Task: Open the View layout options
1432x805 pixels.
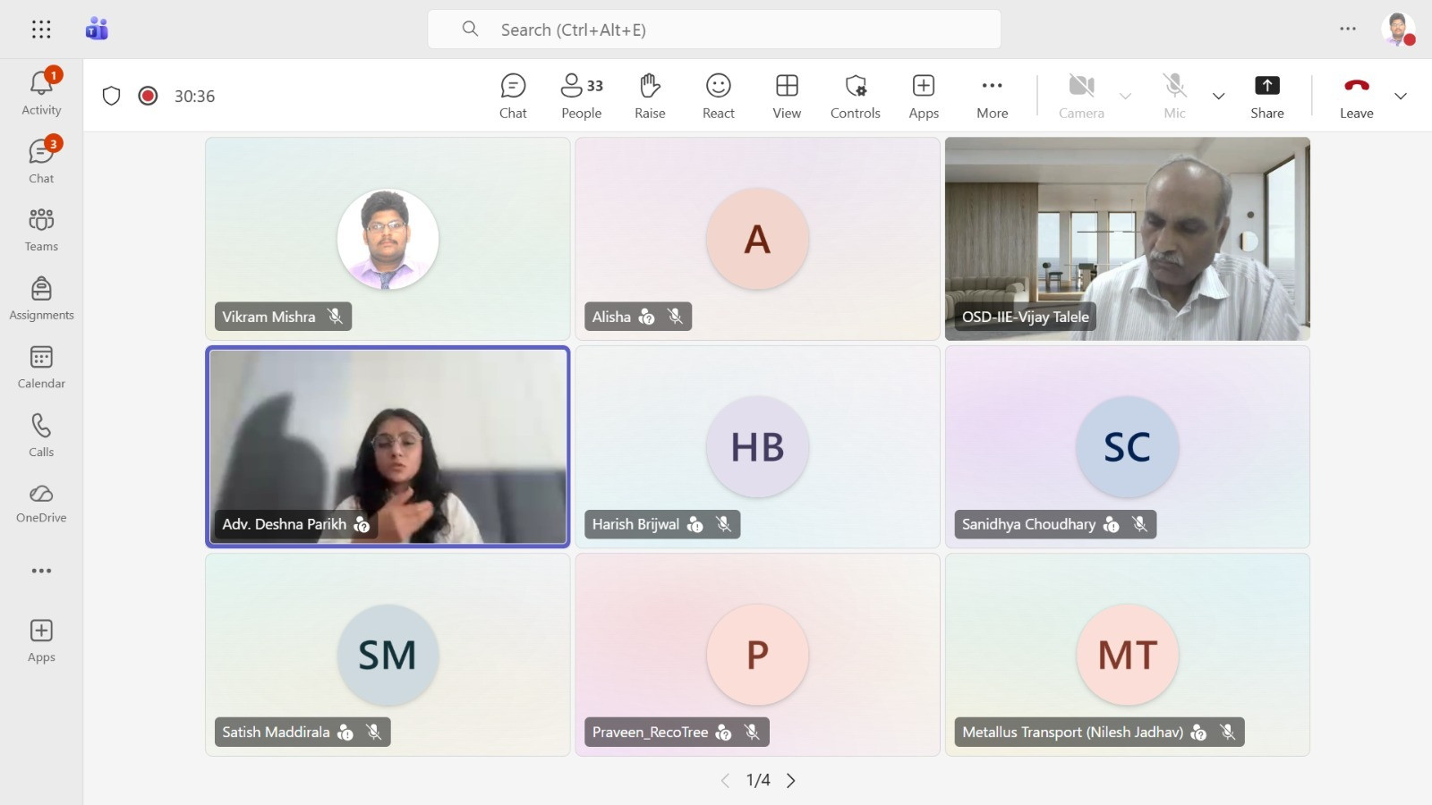Action: click(787, 96)
